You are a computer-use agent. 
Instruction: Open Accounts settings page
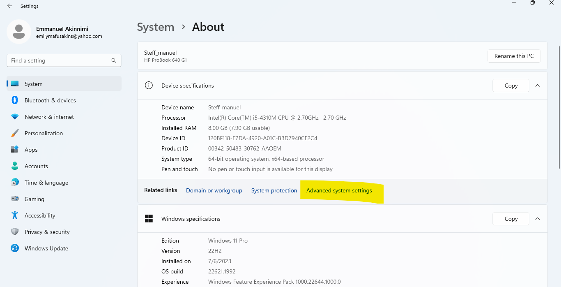(64, 166)
